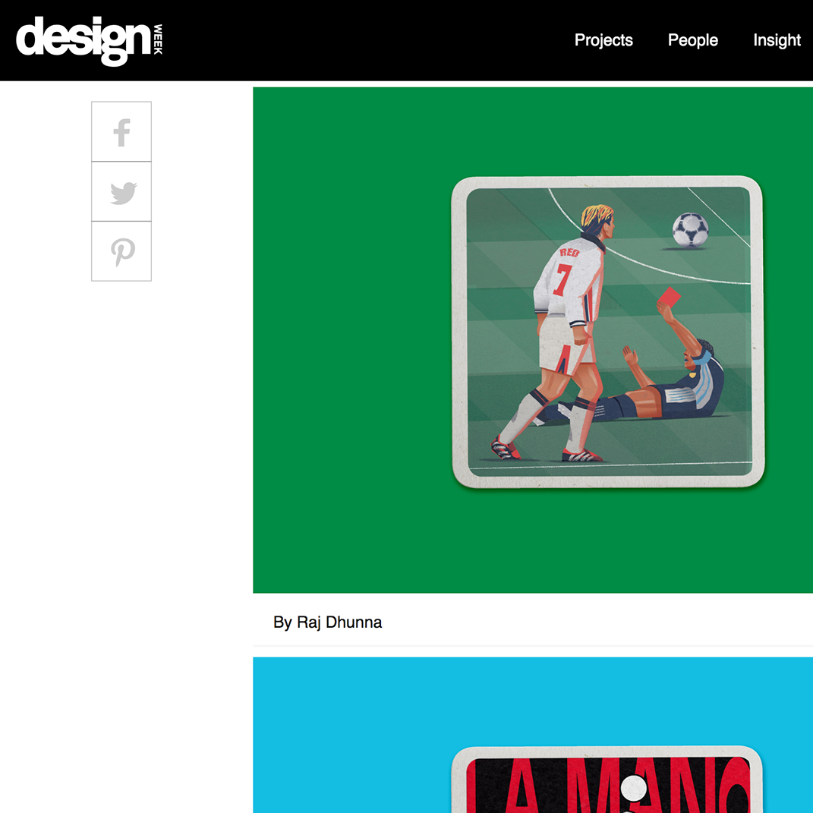Pin the image using the Pinterest icon
813x813 pixels.
121,251
